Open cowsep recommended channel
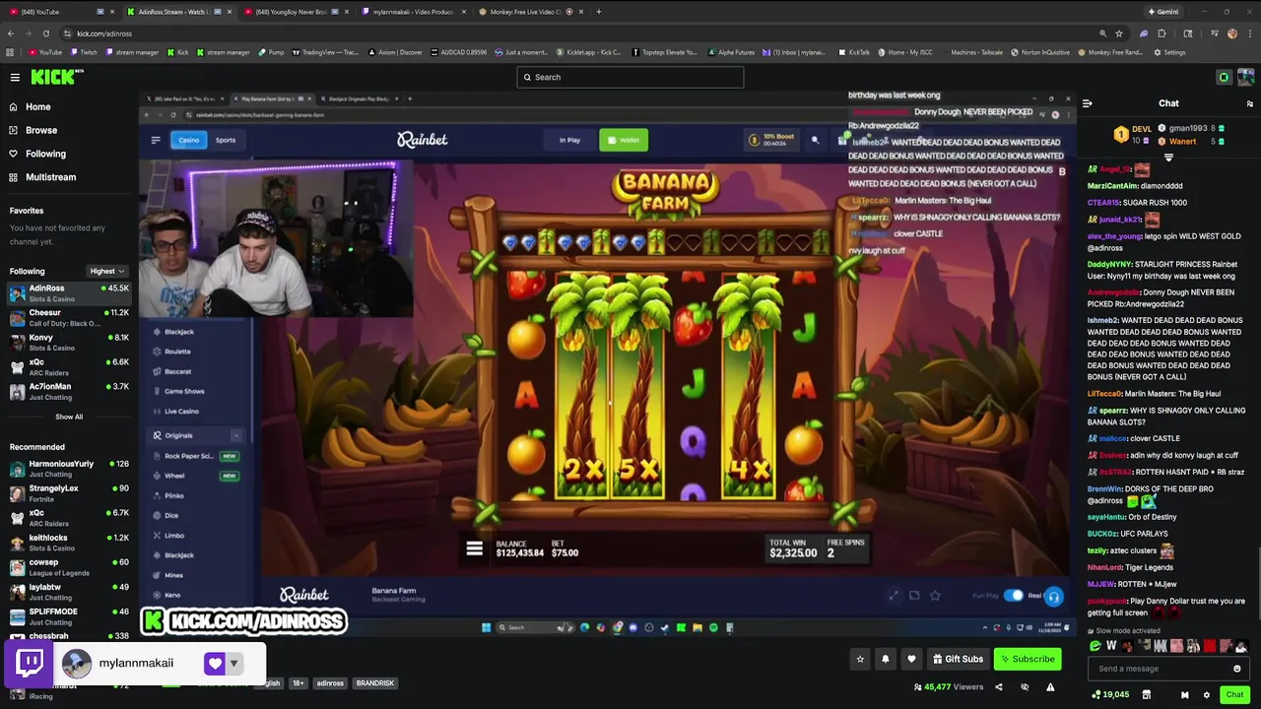This screenshot has height=709, width=1261. [69, 567]
